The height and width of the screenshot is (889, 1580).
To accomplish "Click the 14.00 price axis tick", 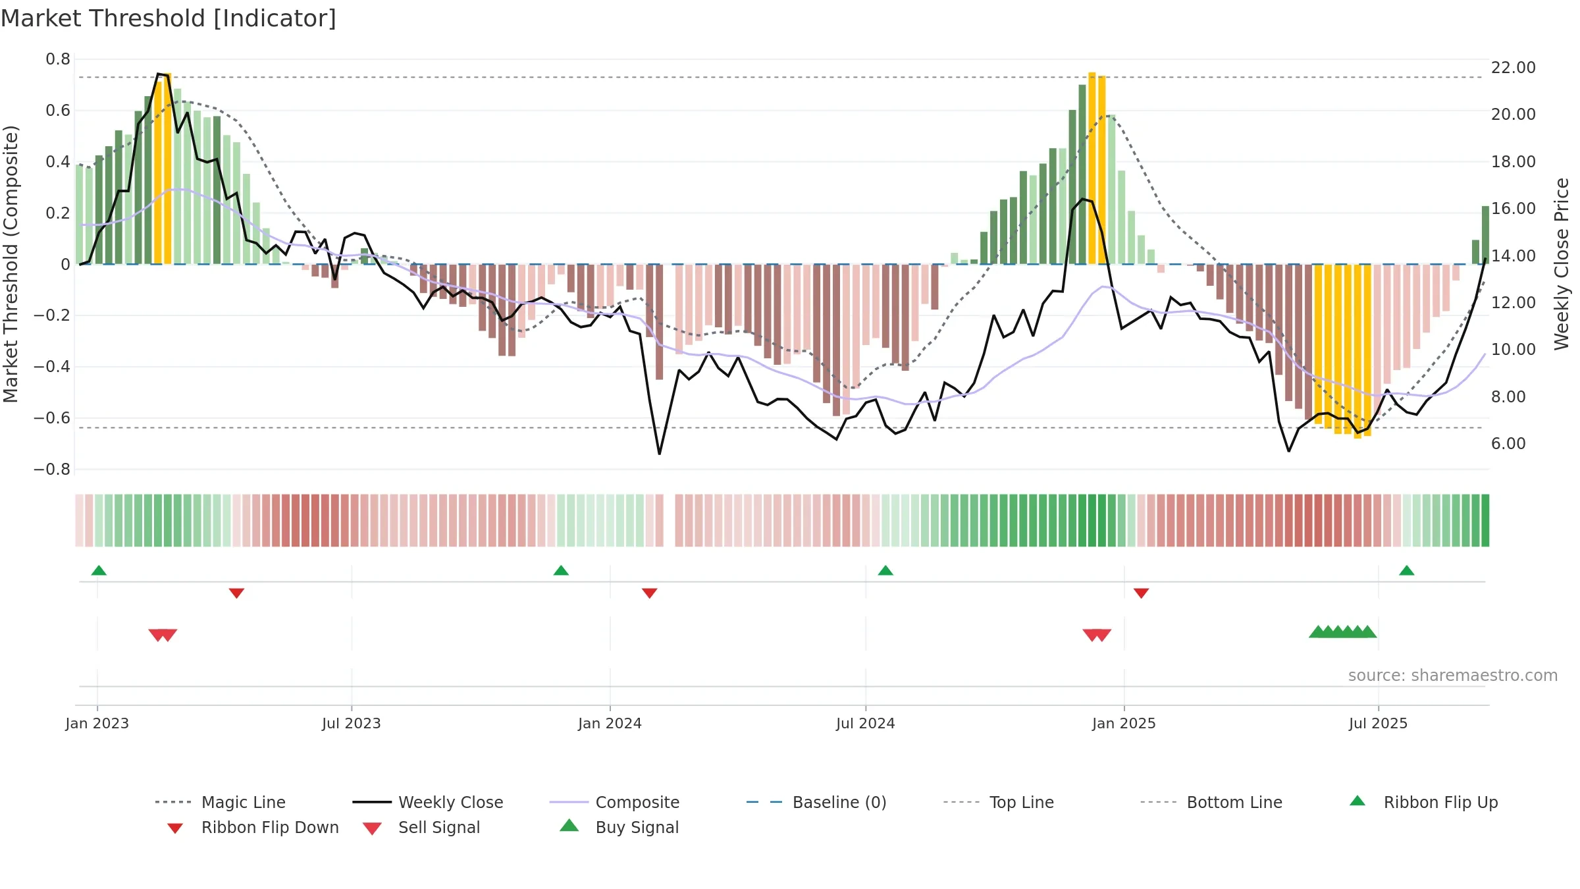I will tap(1514, 256).
